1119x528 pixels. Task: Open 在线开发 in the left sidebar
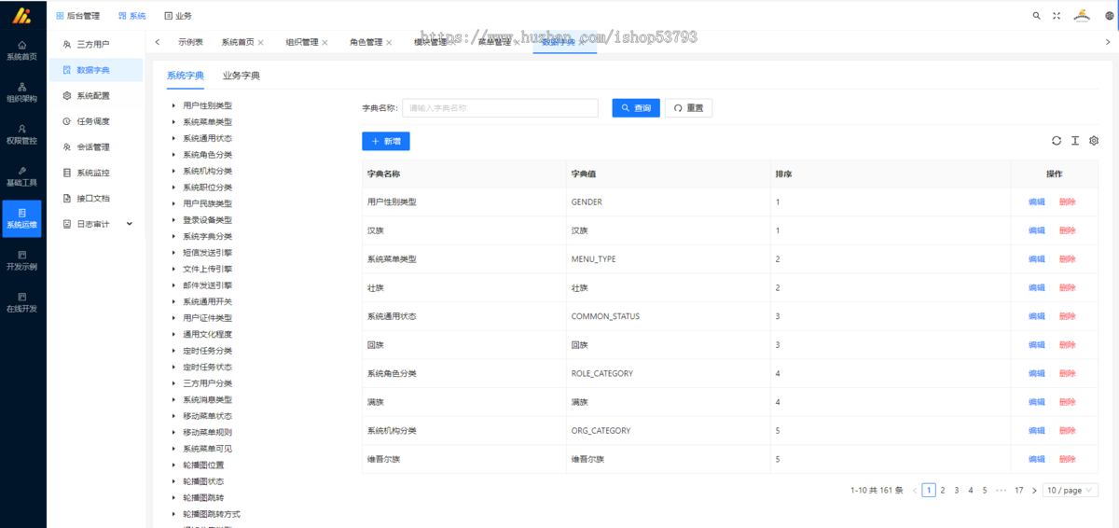pyautogui.click(x=21, y=302)
